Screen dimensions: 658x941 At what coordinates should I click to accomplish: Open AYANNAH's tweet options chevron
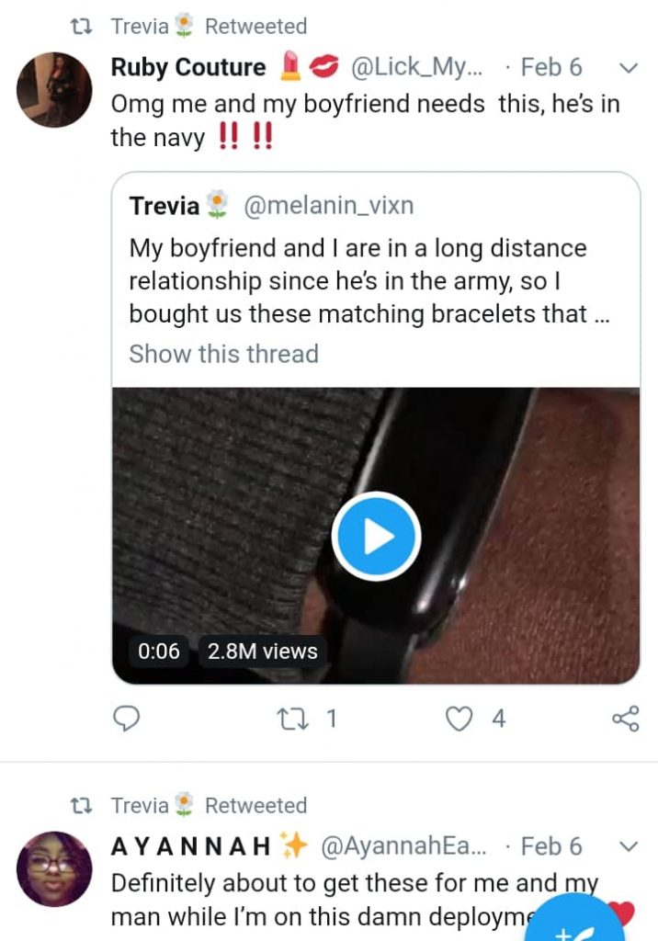click(x=629, y=846)
